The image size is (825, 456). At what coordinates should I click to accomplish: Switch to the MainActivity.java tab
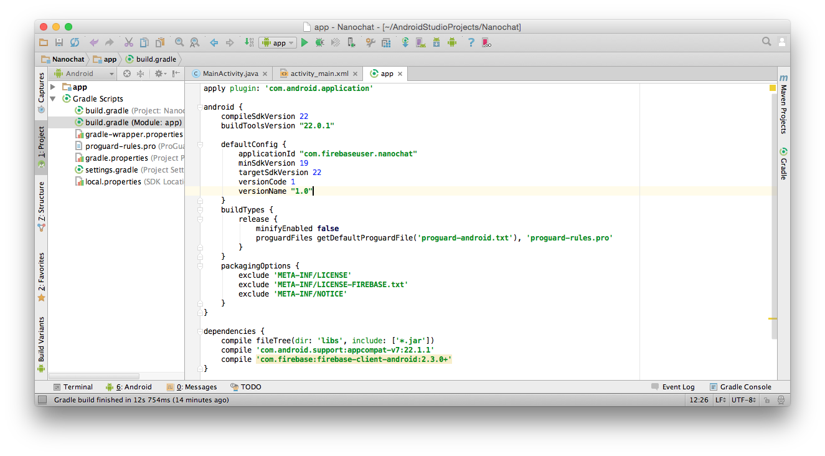230,74
